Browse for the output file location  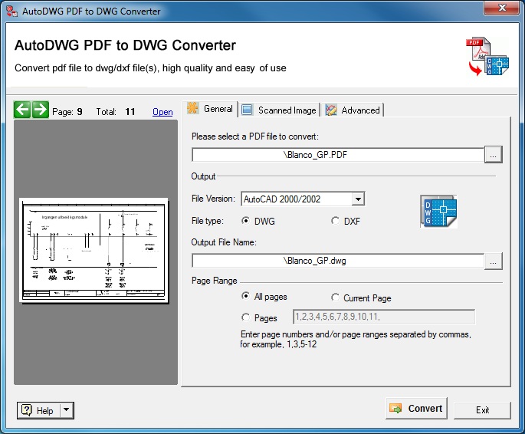[493, 261]
